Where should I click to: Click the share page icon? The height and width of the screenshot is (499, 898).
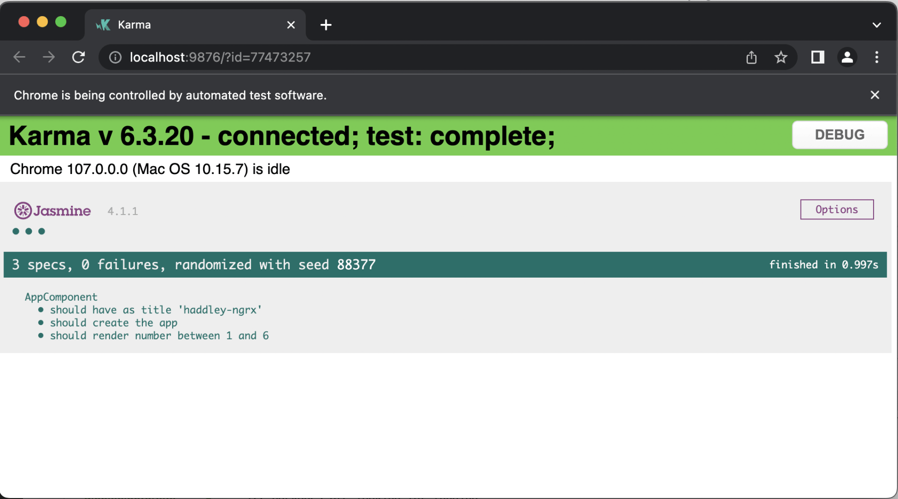[751, 57]
